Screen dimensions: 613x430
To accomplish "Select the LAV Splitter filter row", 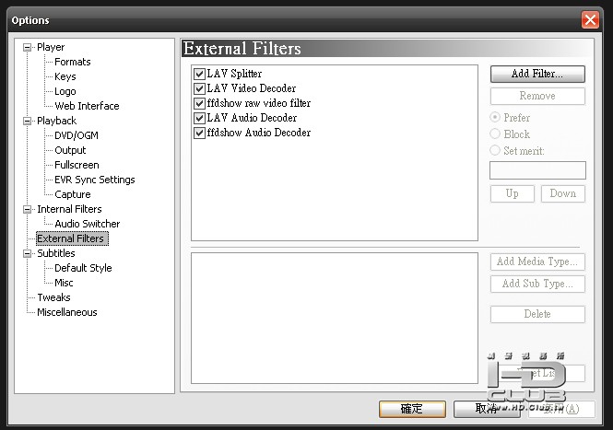I will pos(234,74).
